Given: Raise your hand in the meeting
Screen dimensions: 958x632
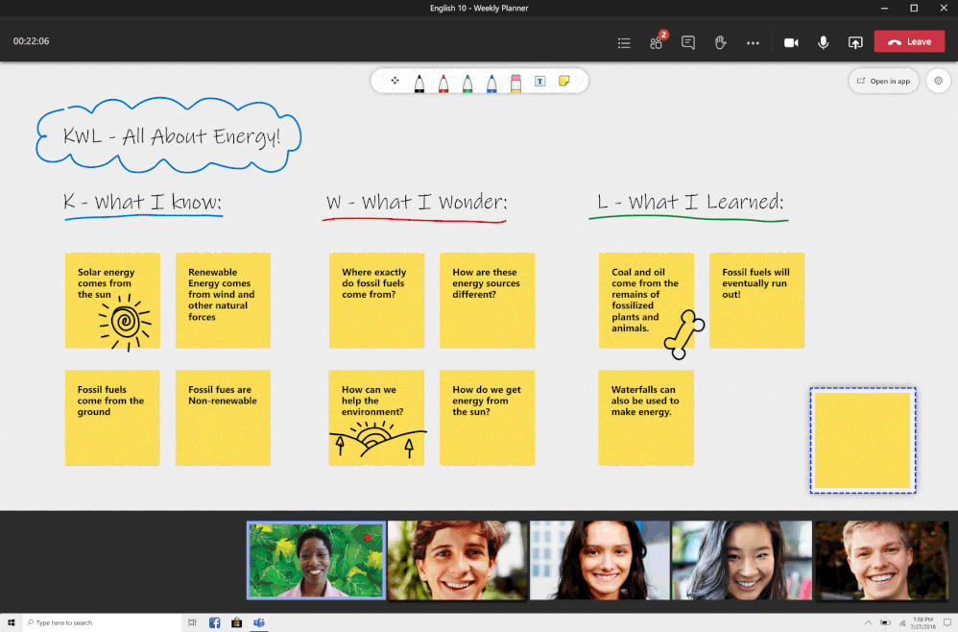Looking at the screenshot, I should click(720, 41).
